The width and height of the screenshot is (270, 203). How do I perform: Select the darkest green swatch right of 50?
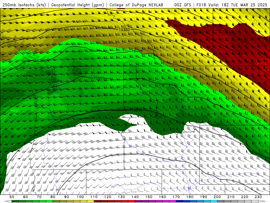15,201
